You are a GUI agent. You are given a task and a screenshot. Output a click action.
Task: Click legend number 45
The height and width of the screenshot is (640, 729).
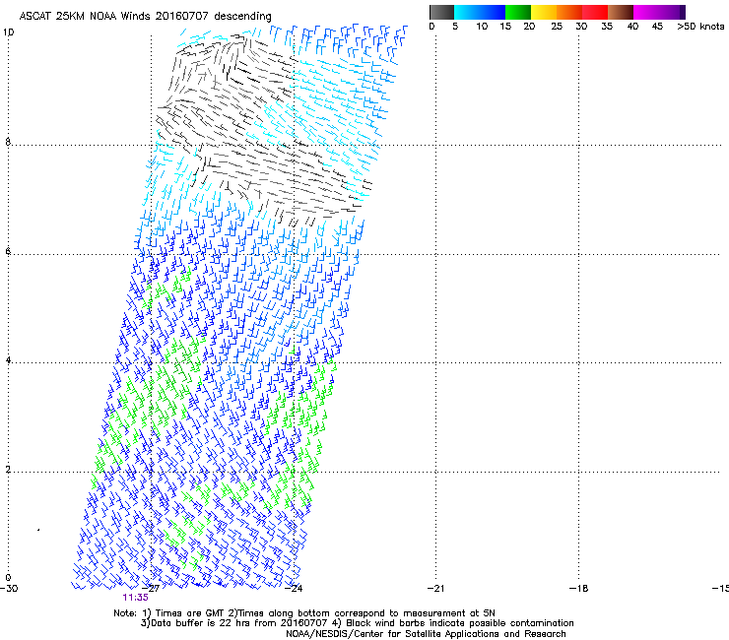pyautogui.click(x=657, y=27)
